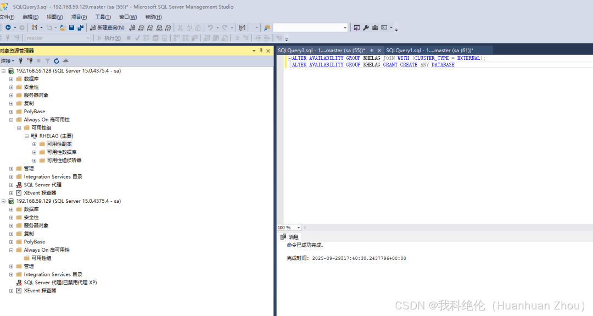Click the navigate backward arrow icon

click(x=8, y=27)
